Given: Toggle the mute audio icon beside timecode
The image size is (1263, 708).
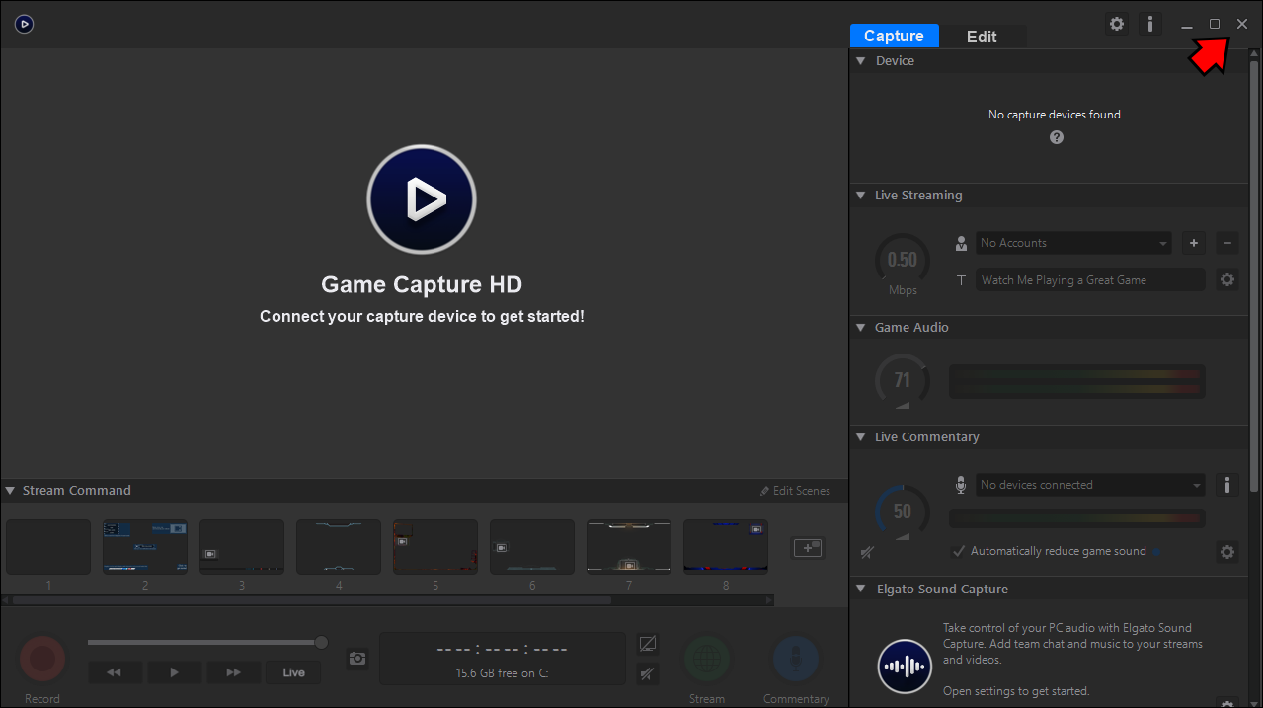Looking at the screenshot, I should (648, 674).
